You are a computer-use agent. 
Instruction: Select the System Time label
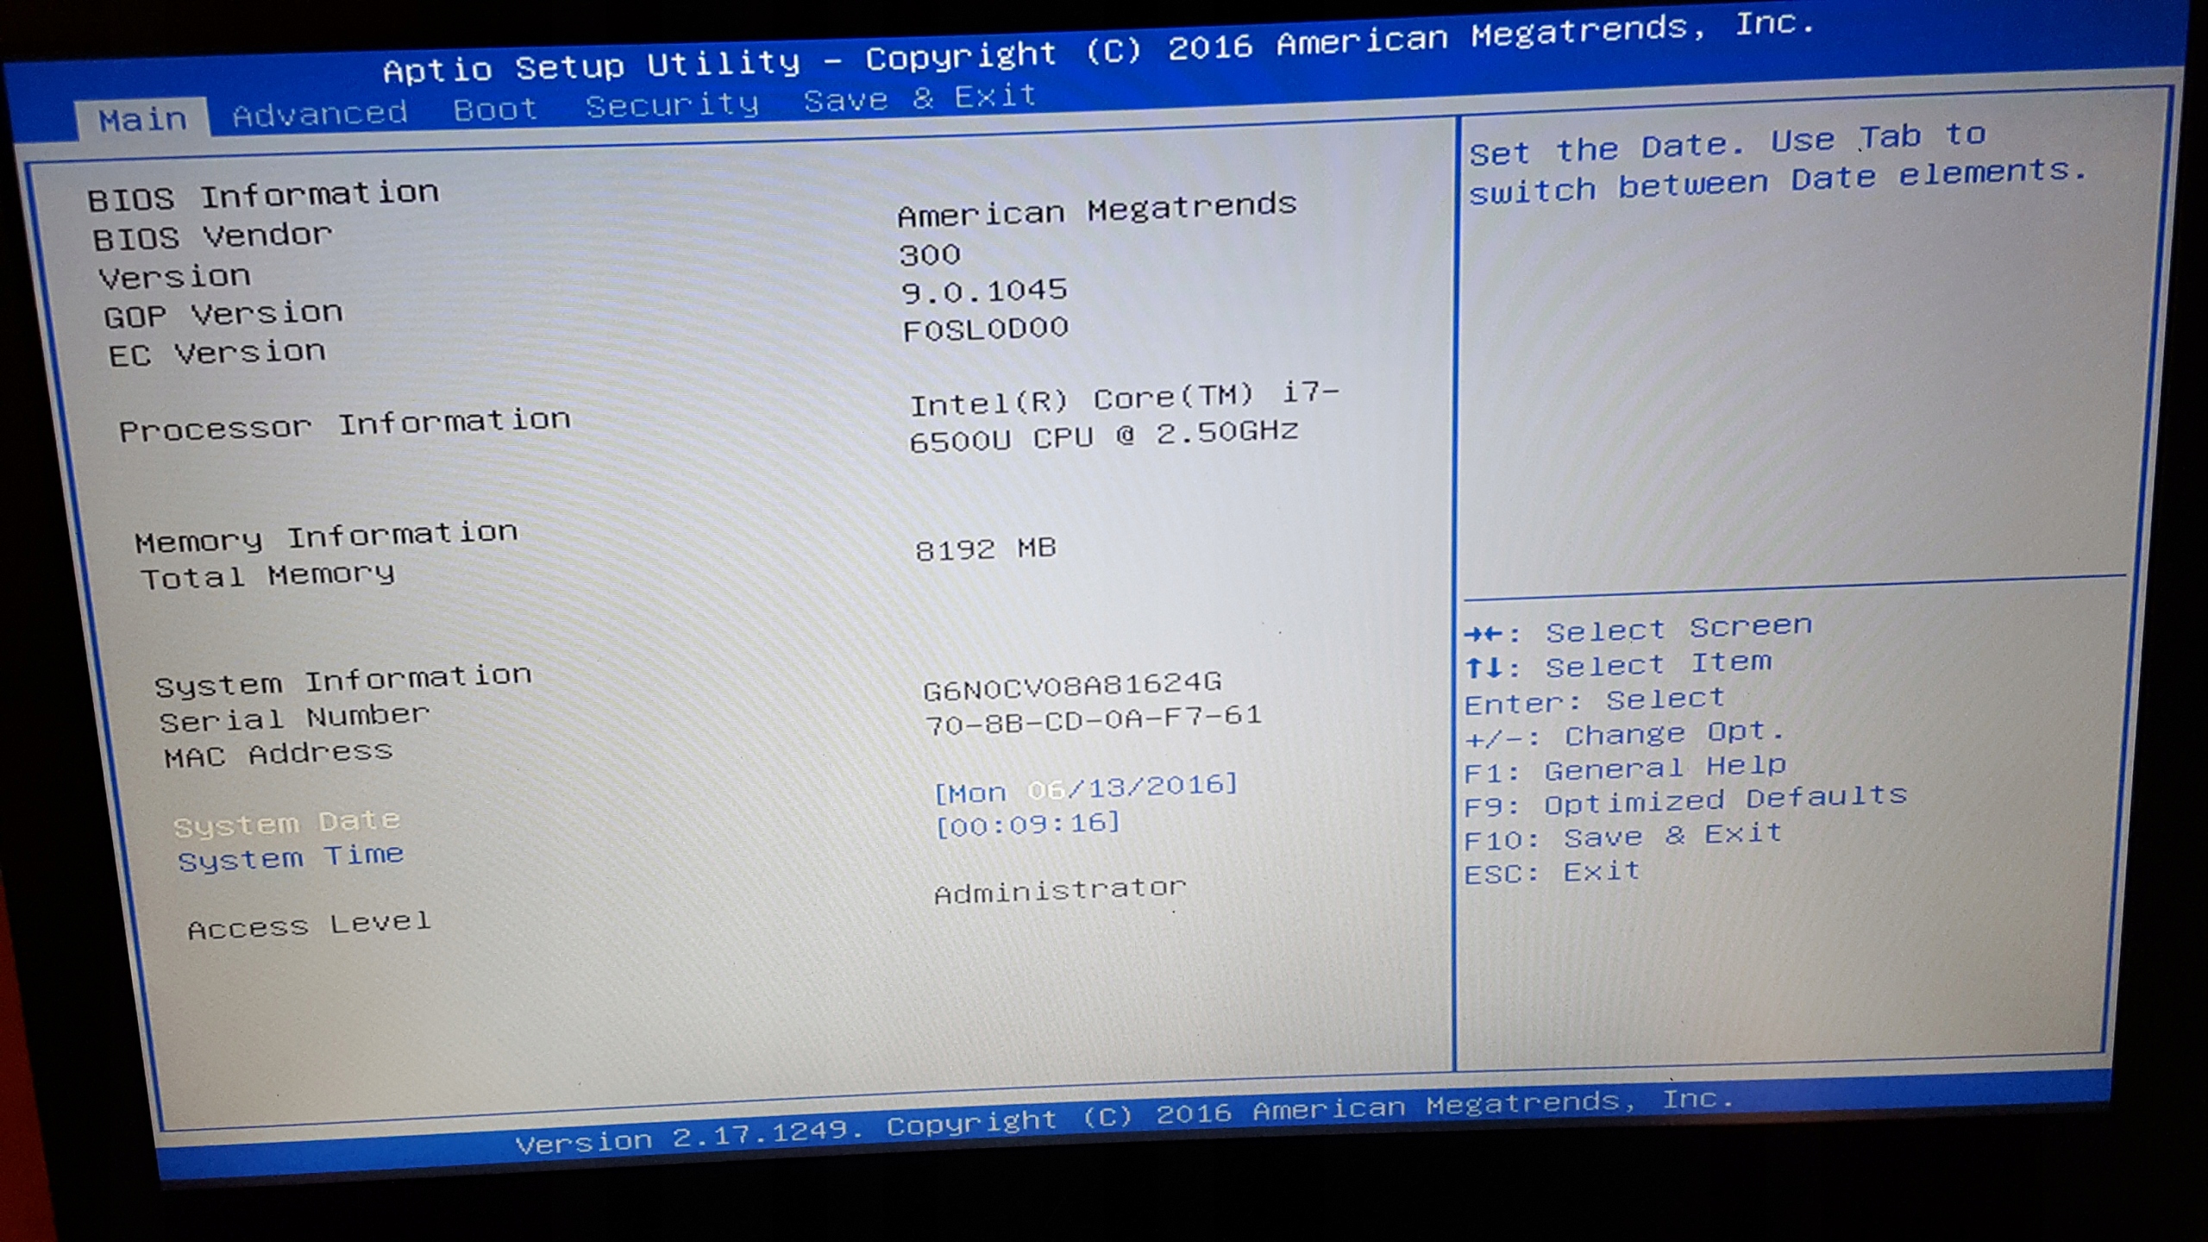(x=291, y=857)
